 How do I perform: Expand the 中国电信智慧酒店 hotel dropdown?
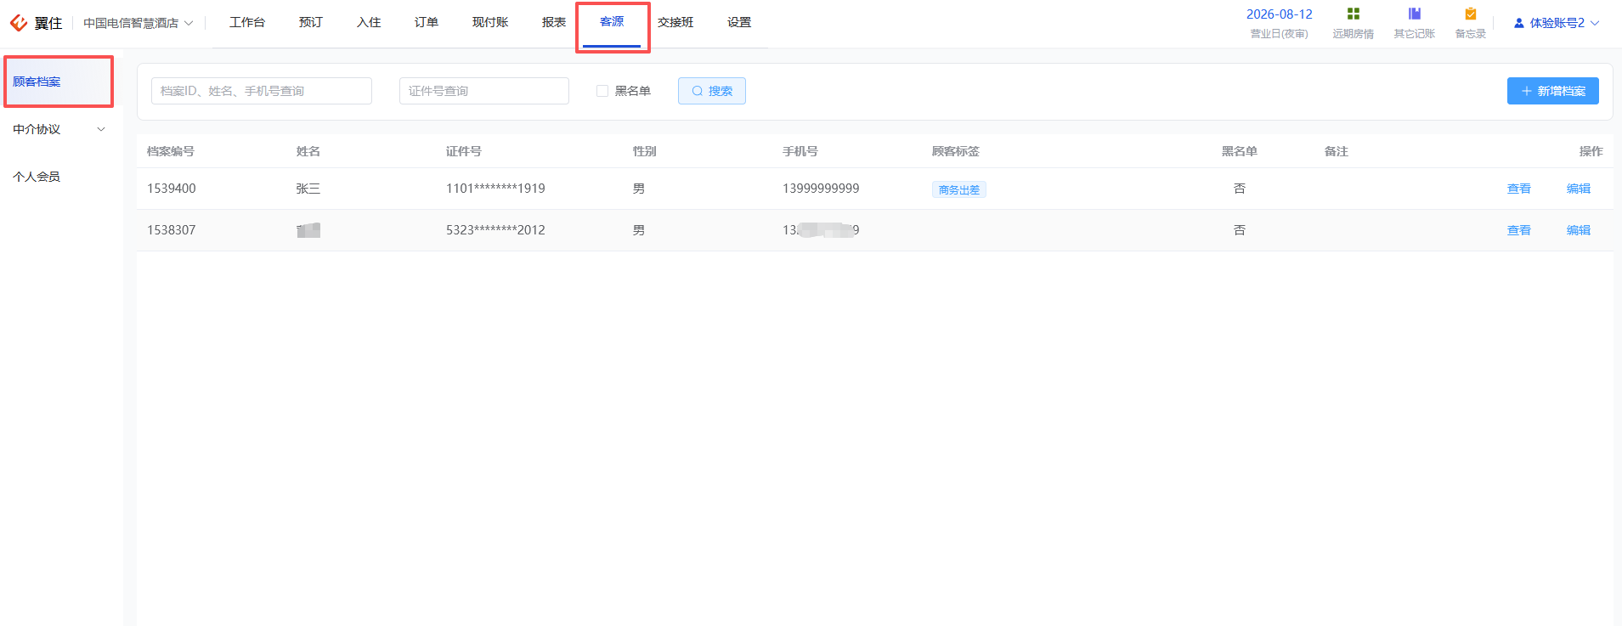pos(189,23)
